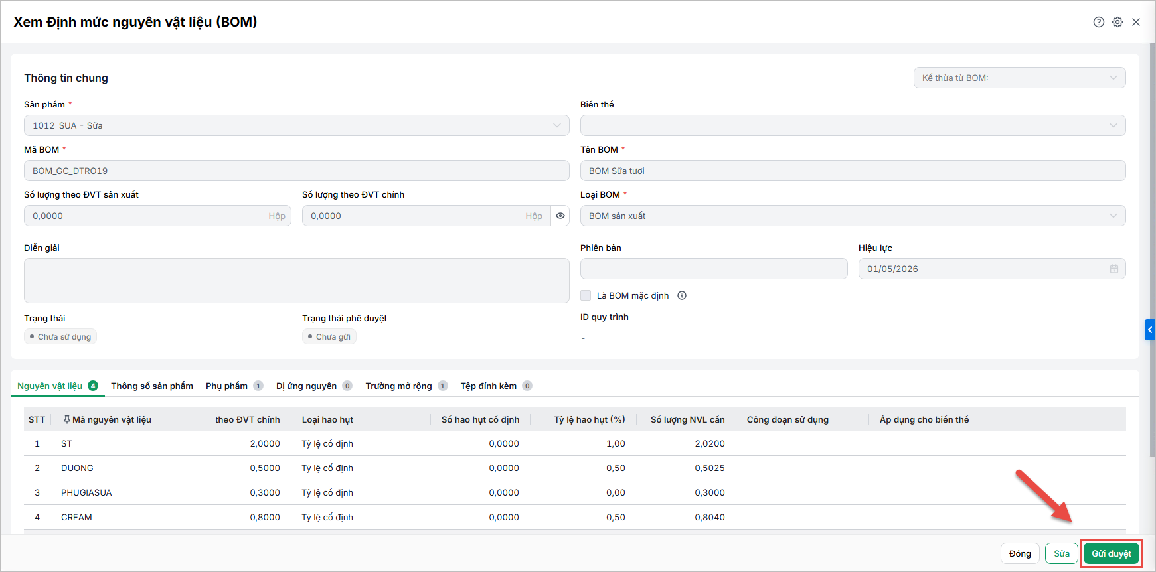Open the calendar icon in Hiệu lực field
The image size is (1156, 572).
click(x=1114, y=269)
